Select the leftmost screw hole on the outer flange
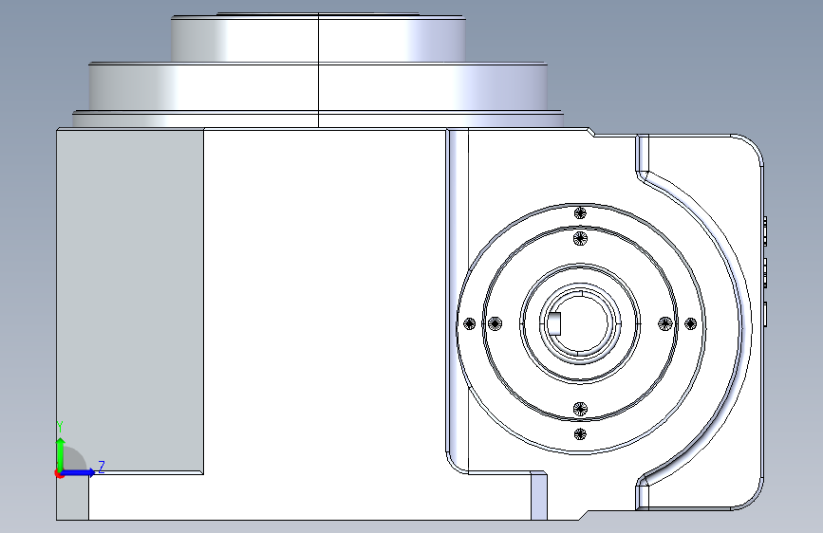 (470, 323)
